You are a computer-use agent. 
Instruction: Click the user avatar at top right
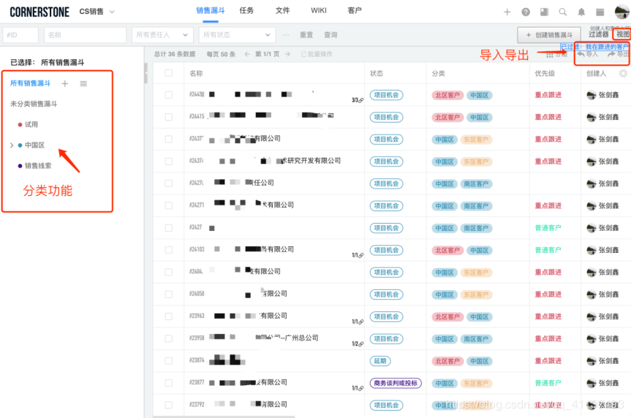point(622,12)
